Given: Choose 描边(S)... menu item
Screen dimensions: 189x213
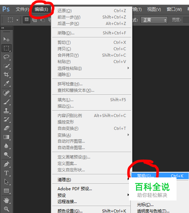Looking at the screenshot, I should [91, 106].
